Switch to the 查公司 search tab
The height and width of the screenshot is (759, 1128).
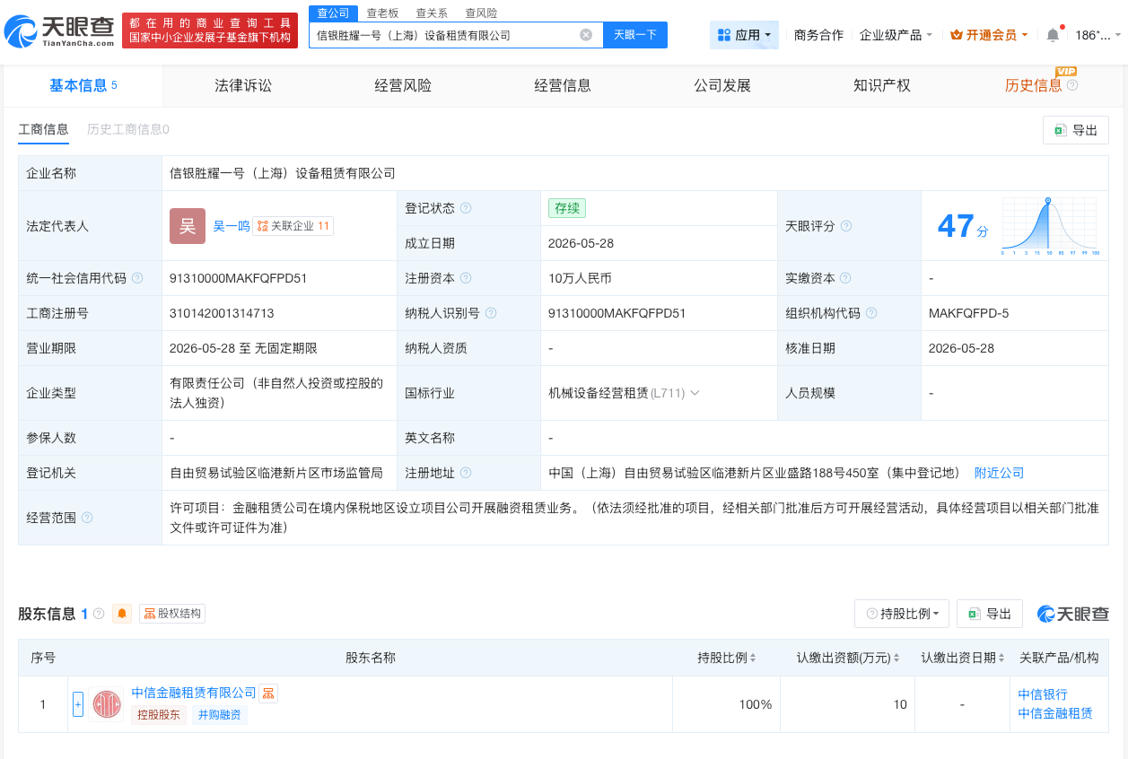[333, 13]
